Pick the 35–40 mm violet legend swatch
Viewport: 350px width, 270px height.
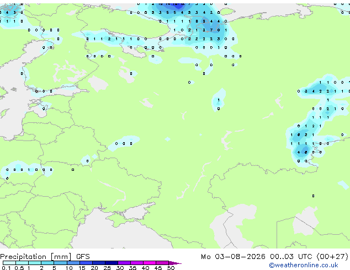137,263
